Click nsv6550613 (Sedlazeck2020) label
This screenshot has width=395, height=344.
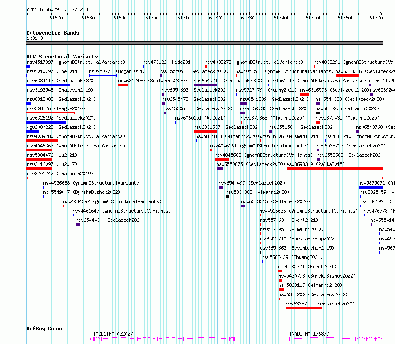[x=198, y=108]
